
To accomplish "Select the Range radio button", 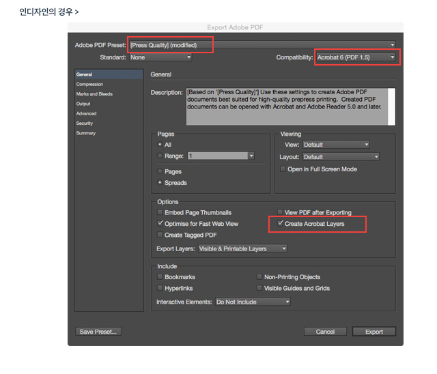I will pyautogui.click(x=160, y=156).
